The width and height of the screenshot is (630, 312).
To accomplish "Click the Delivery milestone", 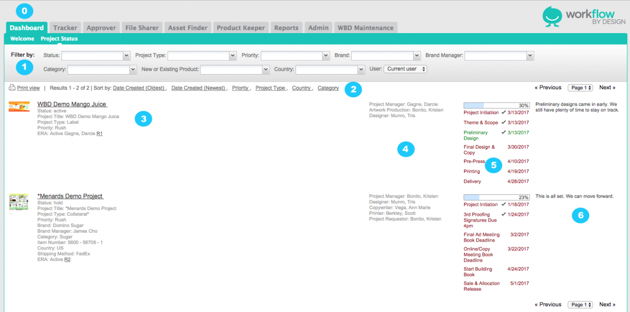I will (472, 182).
